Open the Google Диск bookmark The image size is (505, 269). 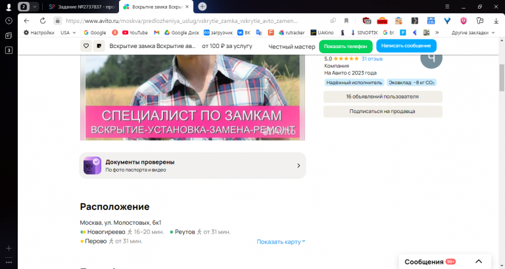tap(181, 32)
